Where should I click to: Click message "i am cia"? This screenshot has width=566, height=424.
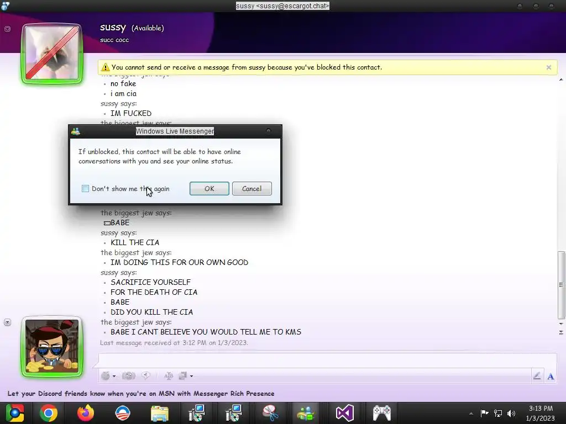(123, 94)
